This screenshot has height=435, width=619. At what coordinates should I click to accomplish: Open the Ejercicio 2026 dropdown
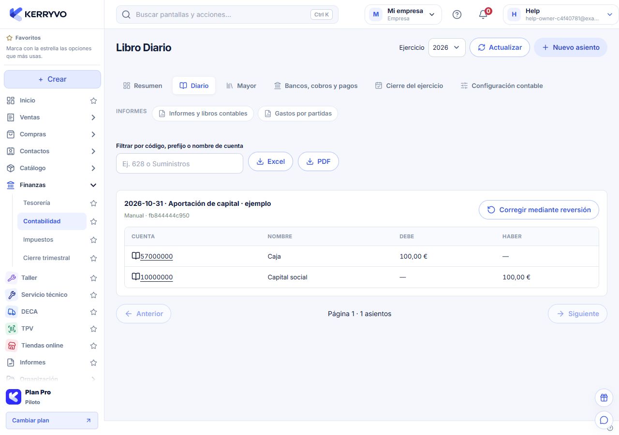tap(447, 47)
